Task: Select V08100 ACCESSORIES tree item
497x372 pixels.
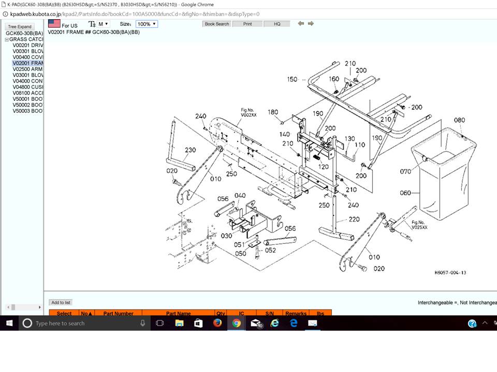Action: (28, 93)
